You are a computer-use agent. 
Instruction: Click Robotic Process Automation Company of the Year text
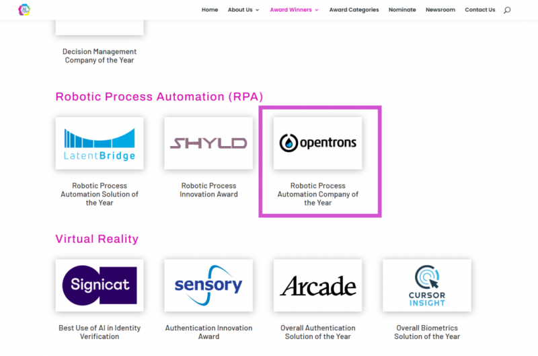tap(317, 194)
